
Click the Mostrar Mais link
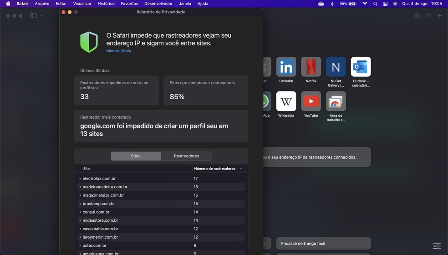(x=118, y=51)
